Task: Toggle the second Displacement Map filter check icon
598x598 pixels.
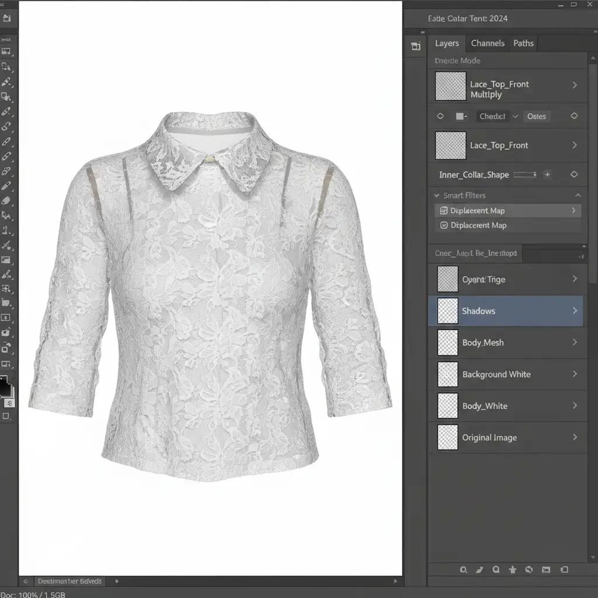Action: click(443, 225)
